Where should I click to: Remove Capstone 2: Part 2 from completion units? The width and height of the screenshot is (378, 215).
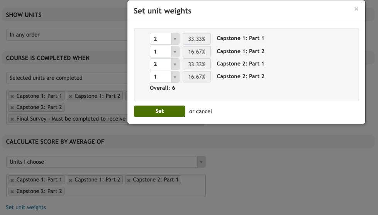pos(12,107)
